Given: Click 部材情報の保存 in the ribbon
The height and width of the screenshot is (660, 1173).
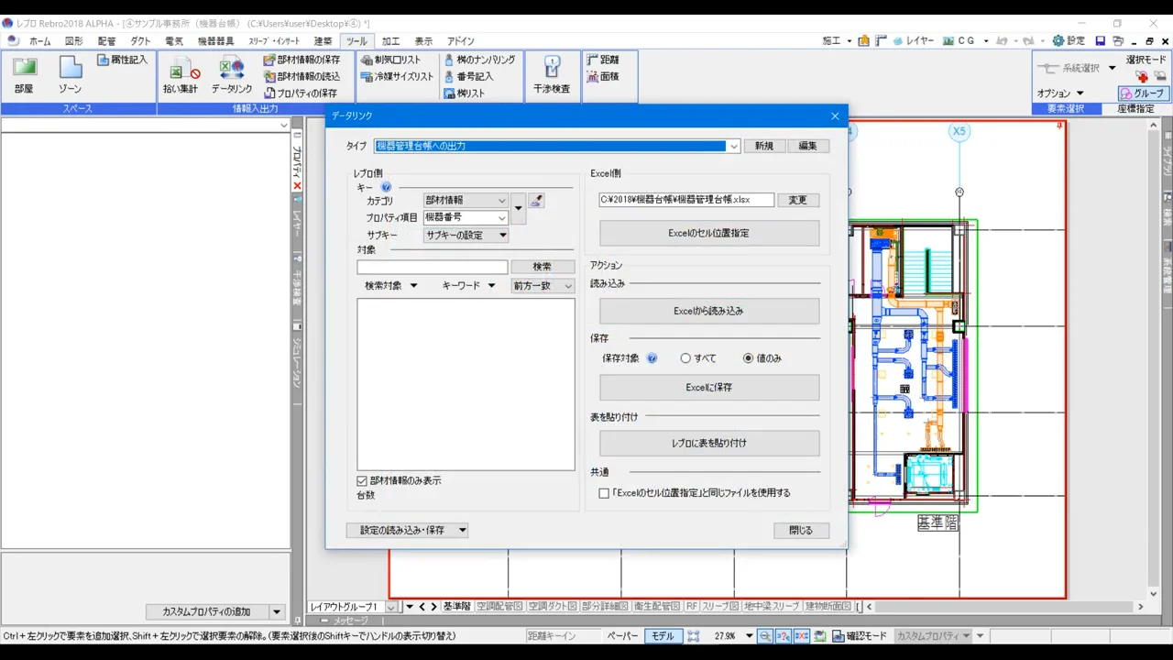Looking at the screenshot, I should pos(301,60).
